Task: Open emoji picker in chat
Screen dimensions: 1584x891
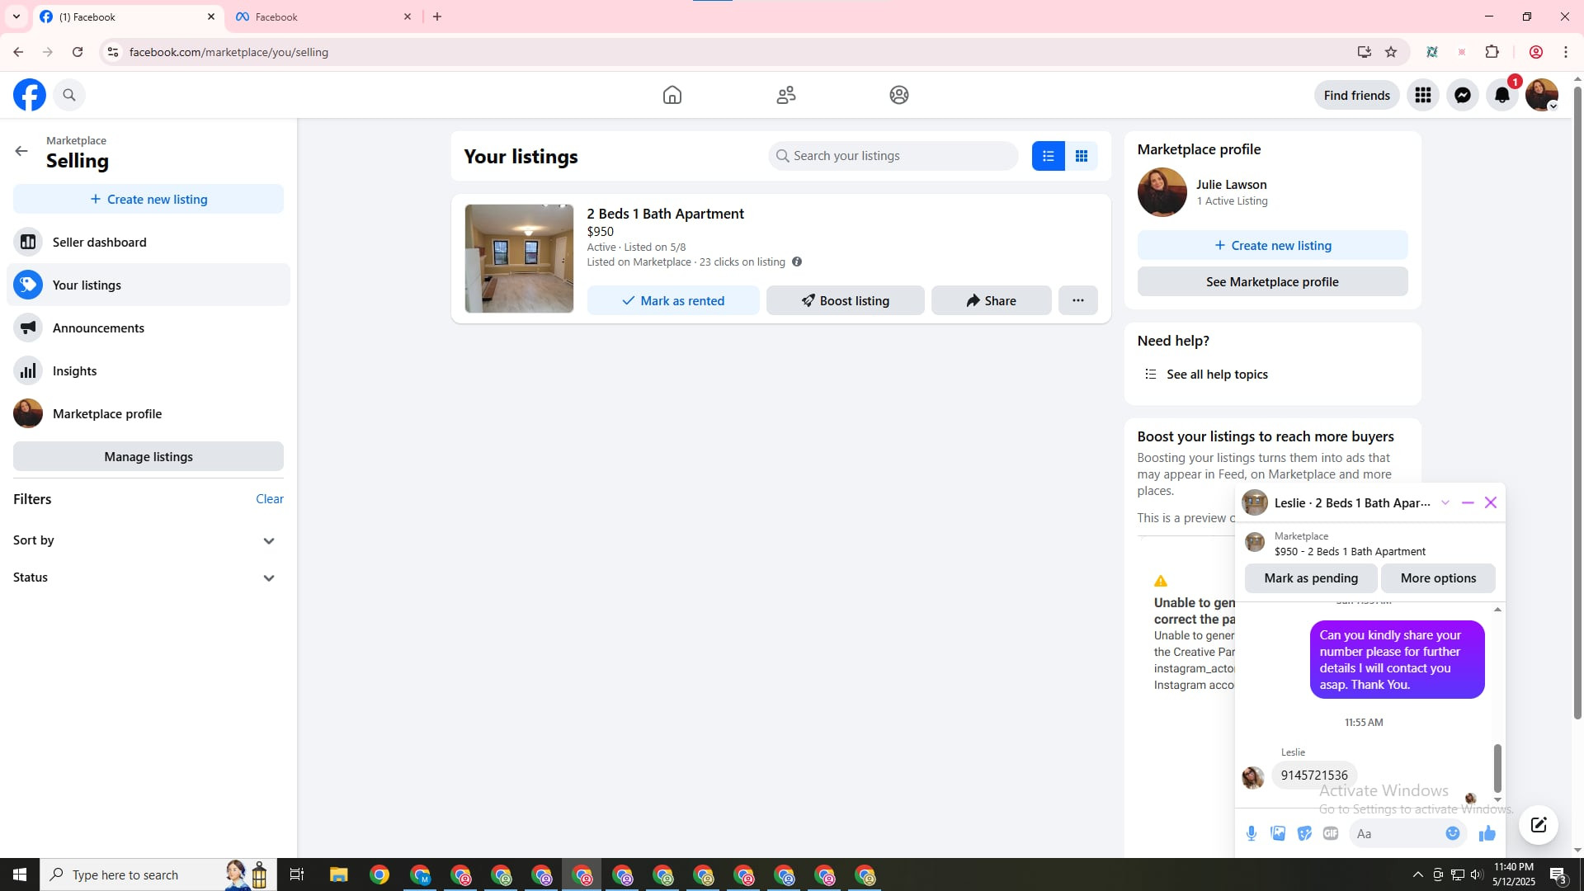Action: pos(1453,833)
